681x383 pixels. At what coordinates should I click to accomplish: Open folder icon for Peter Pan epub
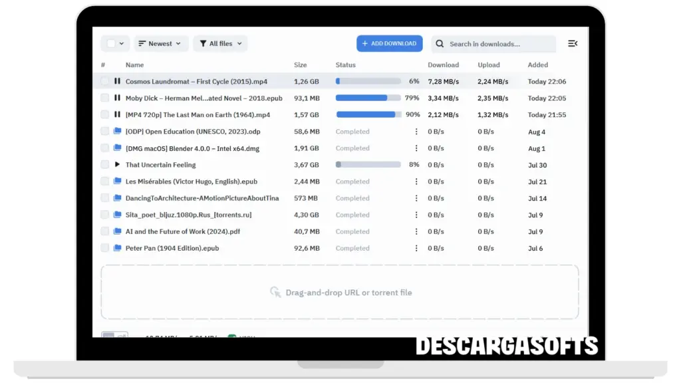(x=118, y=248)
